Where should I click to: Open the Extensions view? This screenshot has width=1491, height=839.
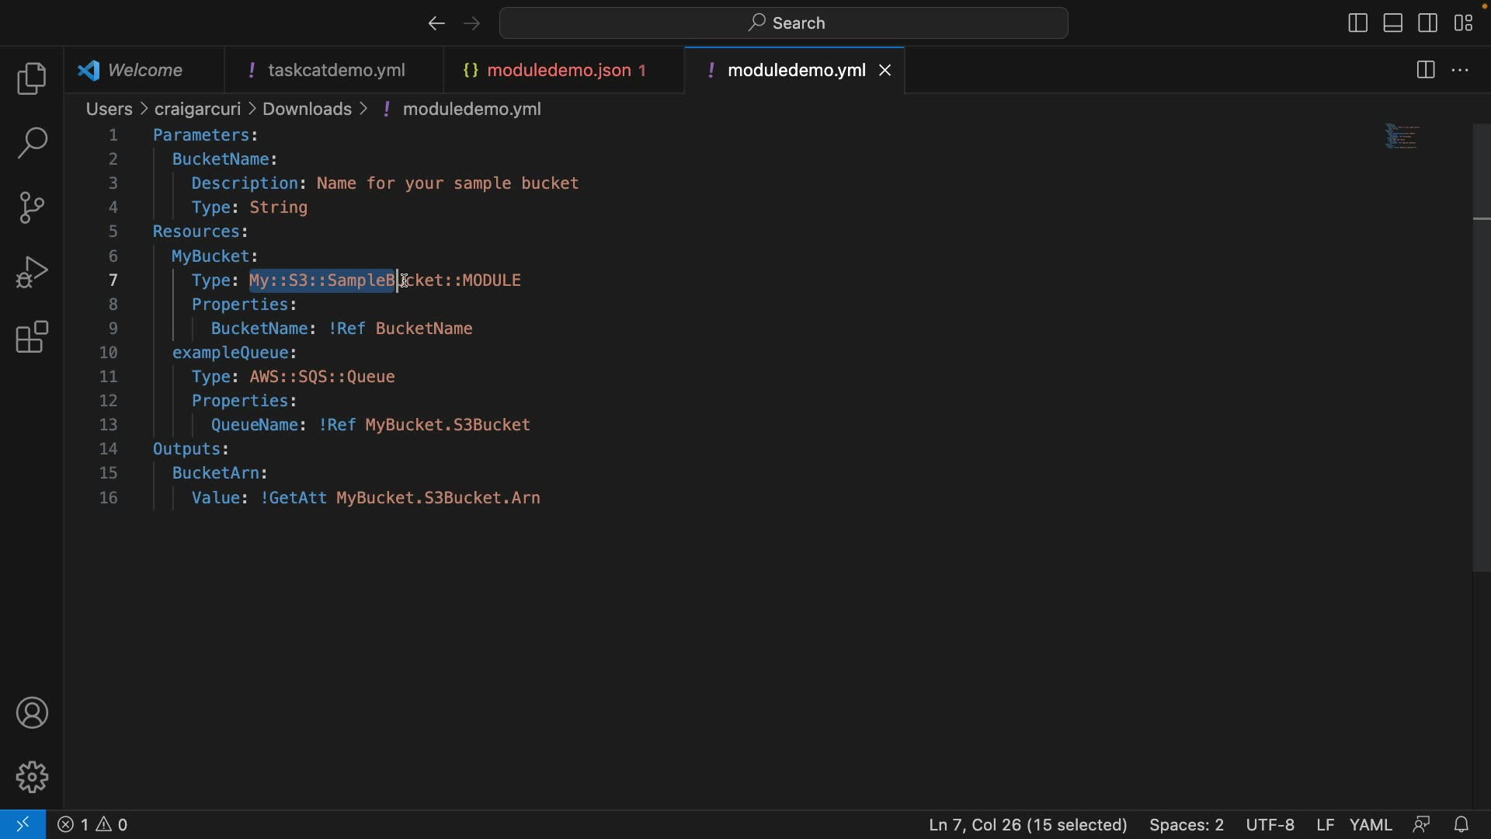(x=32, y=337)
